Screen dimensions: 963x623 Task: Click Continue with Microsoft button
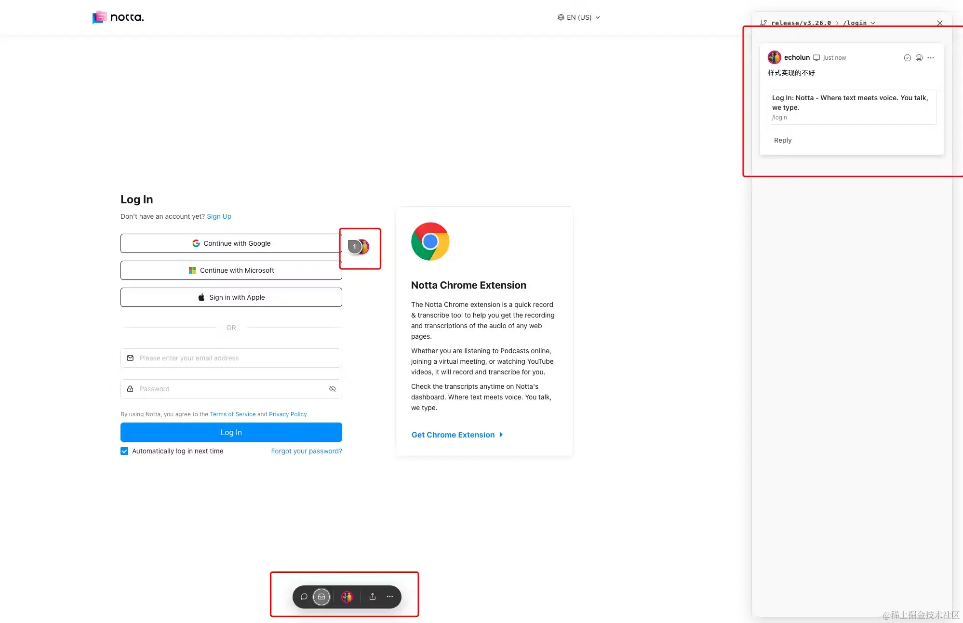(231, 270)
